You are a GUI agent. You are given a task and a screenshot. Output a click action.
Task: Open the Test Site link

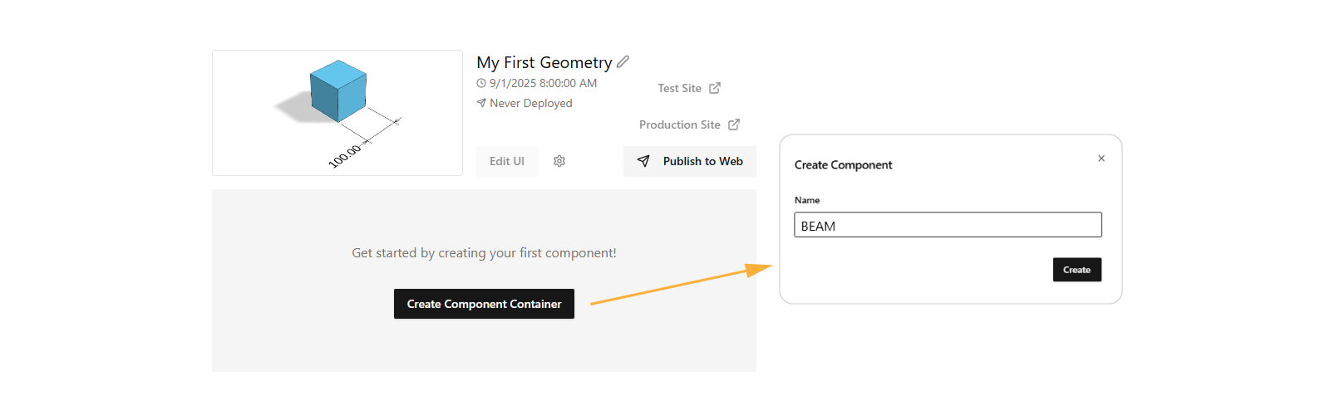pos(680,88)
